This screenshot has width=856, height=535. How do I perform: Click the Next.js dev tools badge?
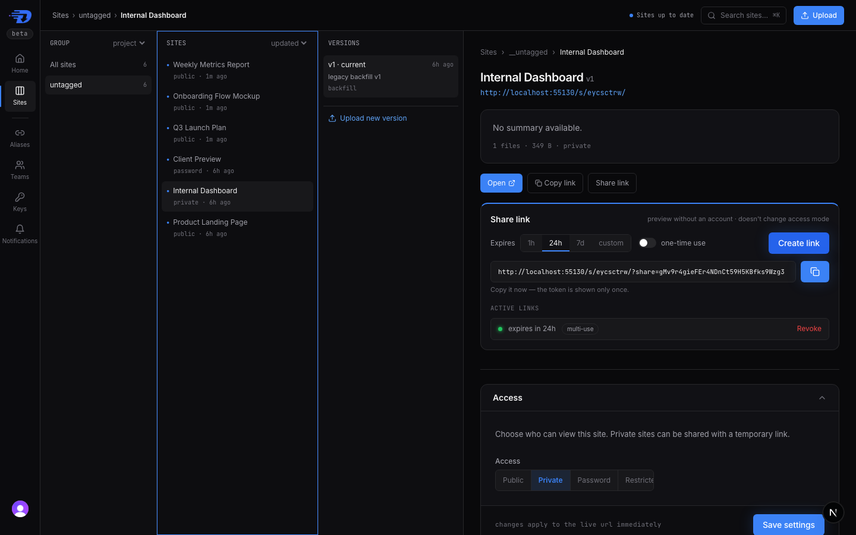(833, 512)
